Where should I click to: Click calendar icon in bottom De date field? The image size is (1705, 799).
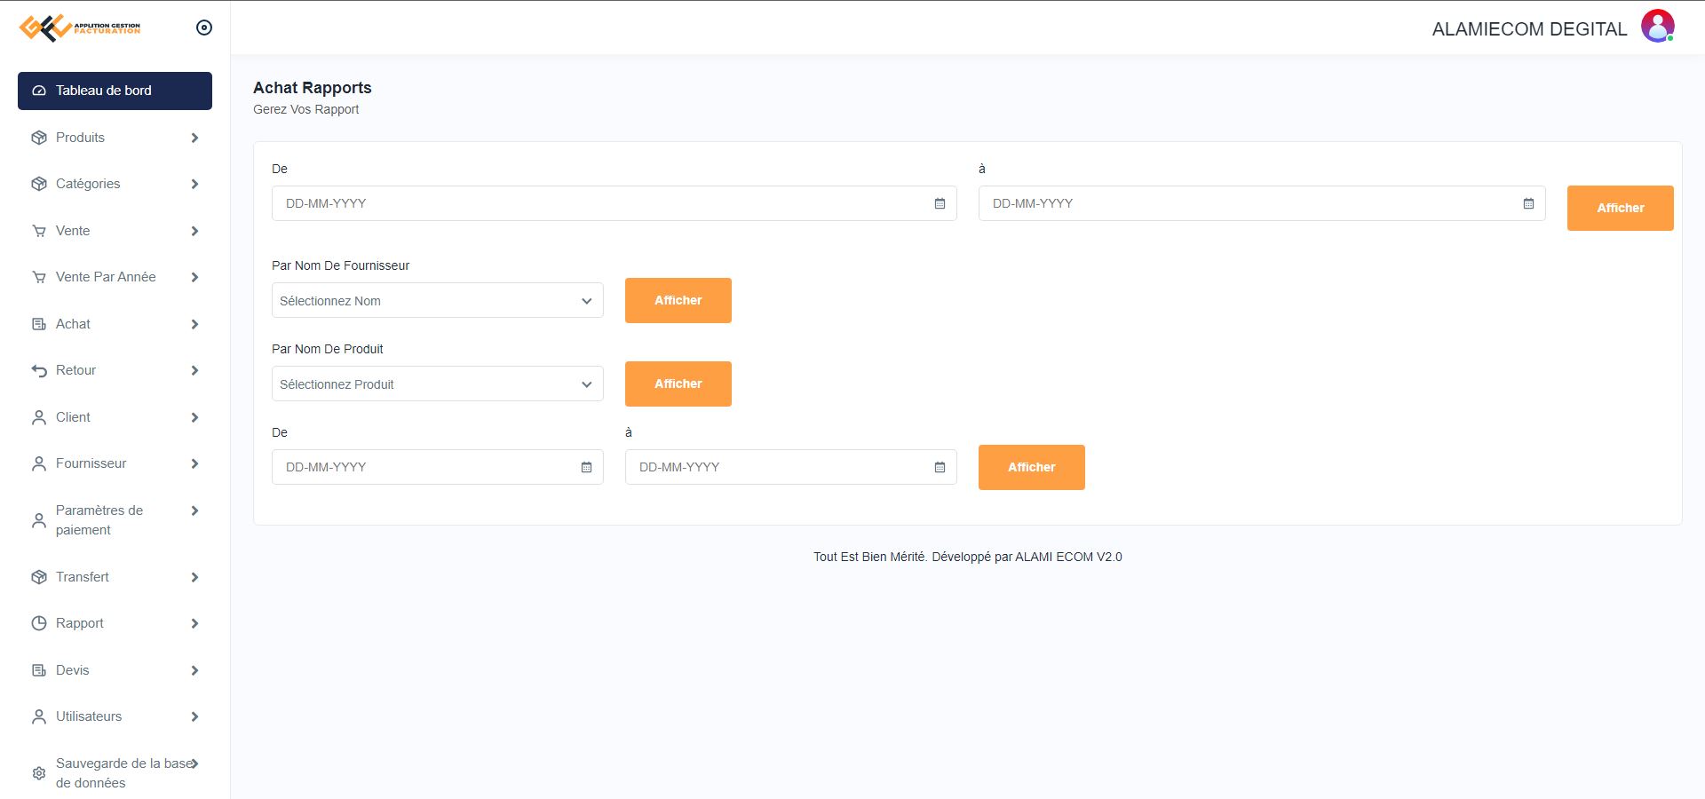(586, 467)
